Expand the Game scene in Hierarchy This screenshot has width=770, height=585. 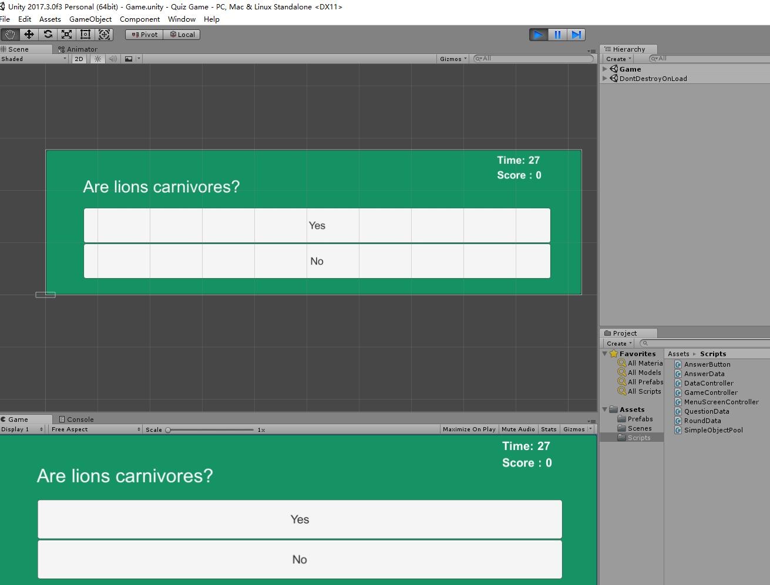click(x=605, y=69)
